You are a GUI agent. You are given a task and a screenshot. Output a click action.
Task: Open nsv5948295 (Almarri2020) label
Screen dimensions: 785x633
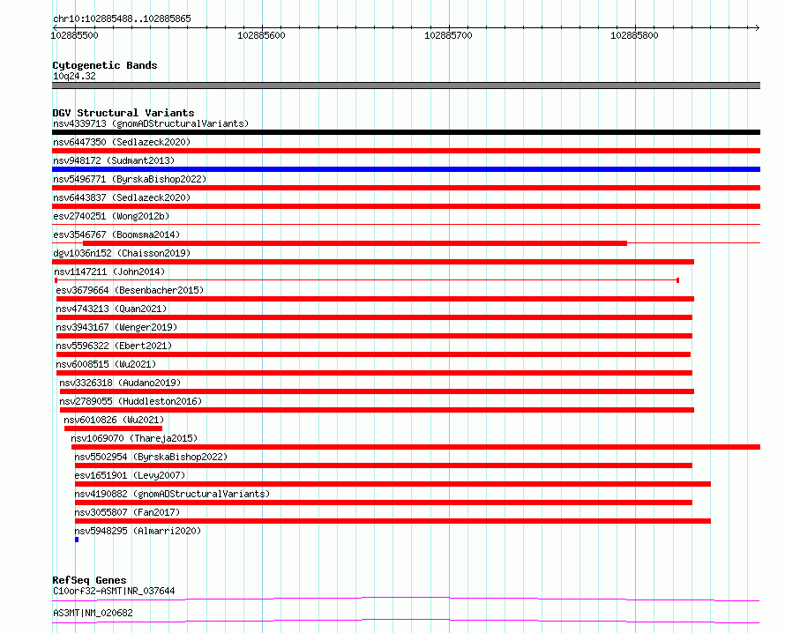click(138, 531)
